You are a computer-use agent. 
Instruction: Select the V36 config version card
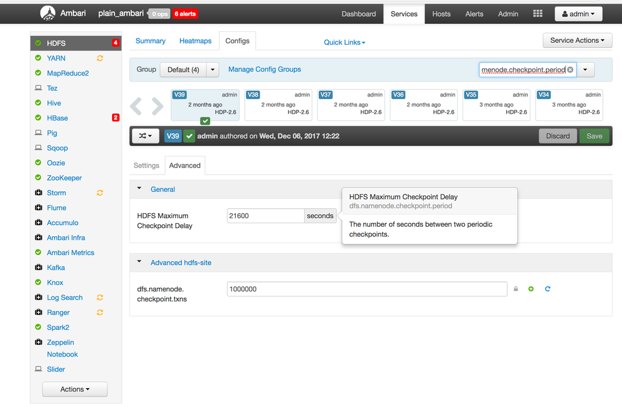pyautogui.click(x=423, y=105)
